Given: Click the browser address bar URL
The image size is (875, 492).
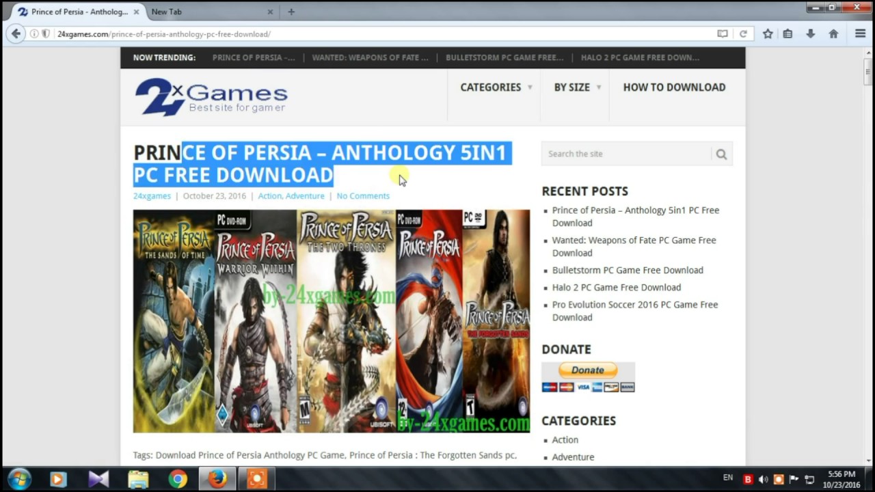Looking at the screenshot, I should click(x=164, y=33).
